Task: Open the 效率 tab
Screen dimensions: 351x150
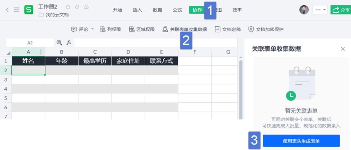Action: (x=237, y=10)
